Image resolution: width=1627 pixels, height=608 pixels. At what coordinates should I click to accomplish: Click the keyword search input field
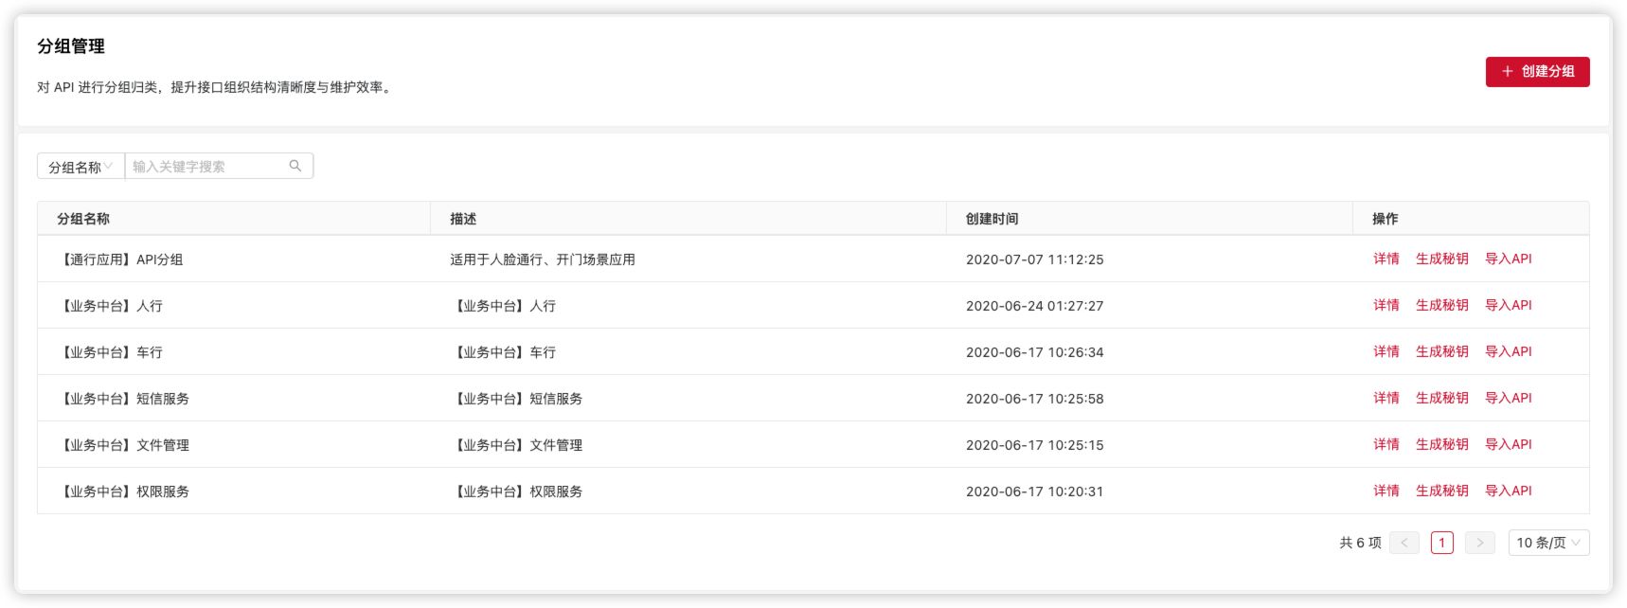[208, 167]
